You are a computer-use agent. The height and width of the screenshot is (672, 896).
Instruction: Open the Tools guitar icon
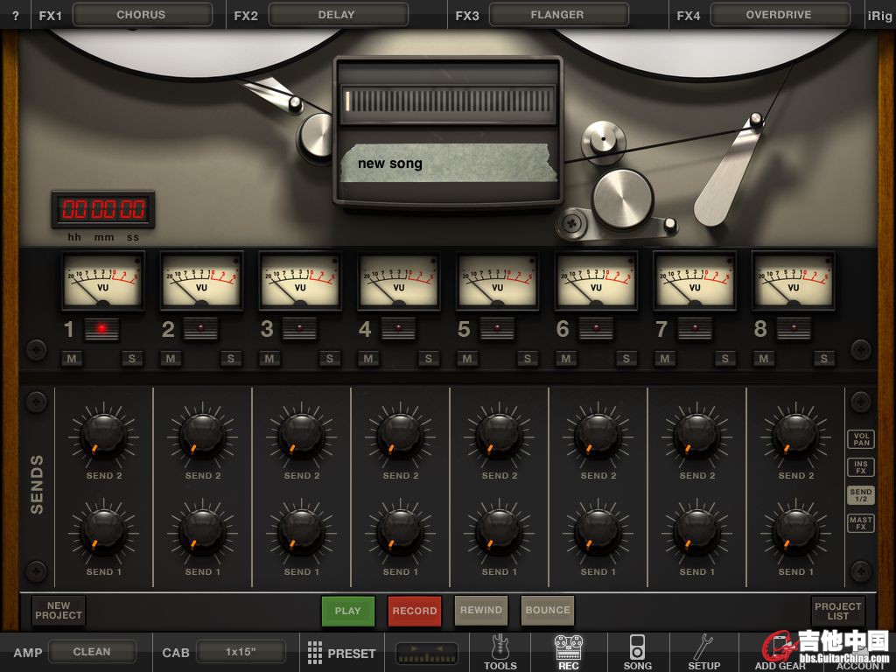tap(500, 651)
